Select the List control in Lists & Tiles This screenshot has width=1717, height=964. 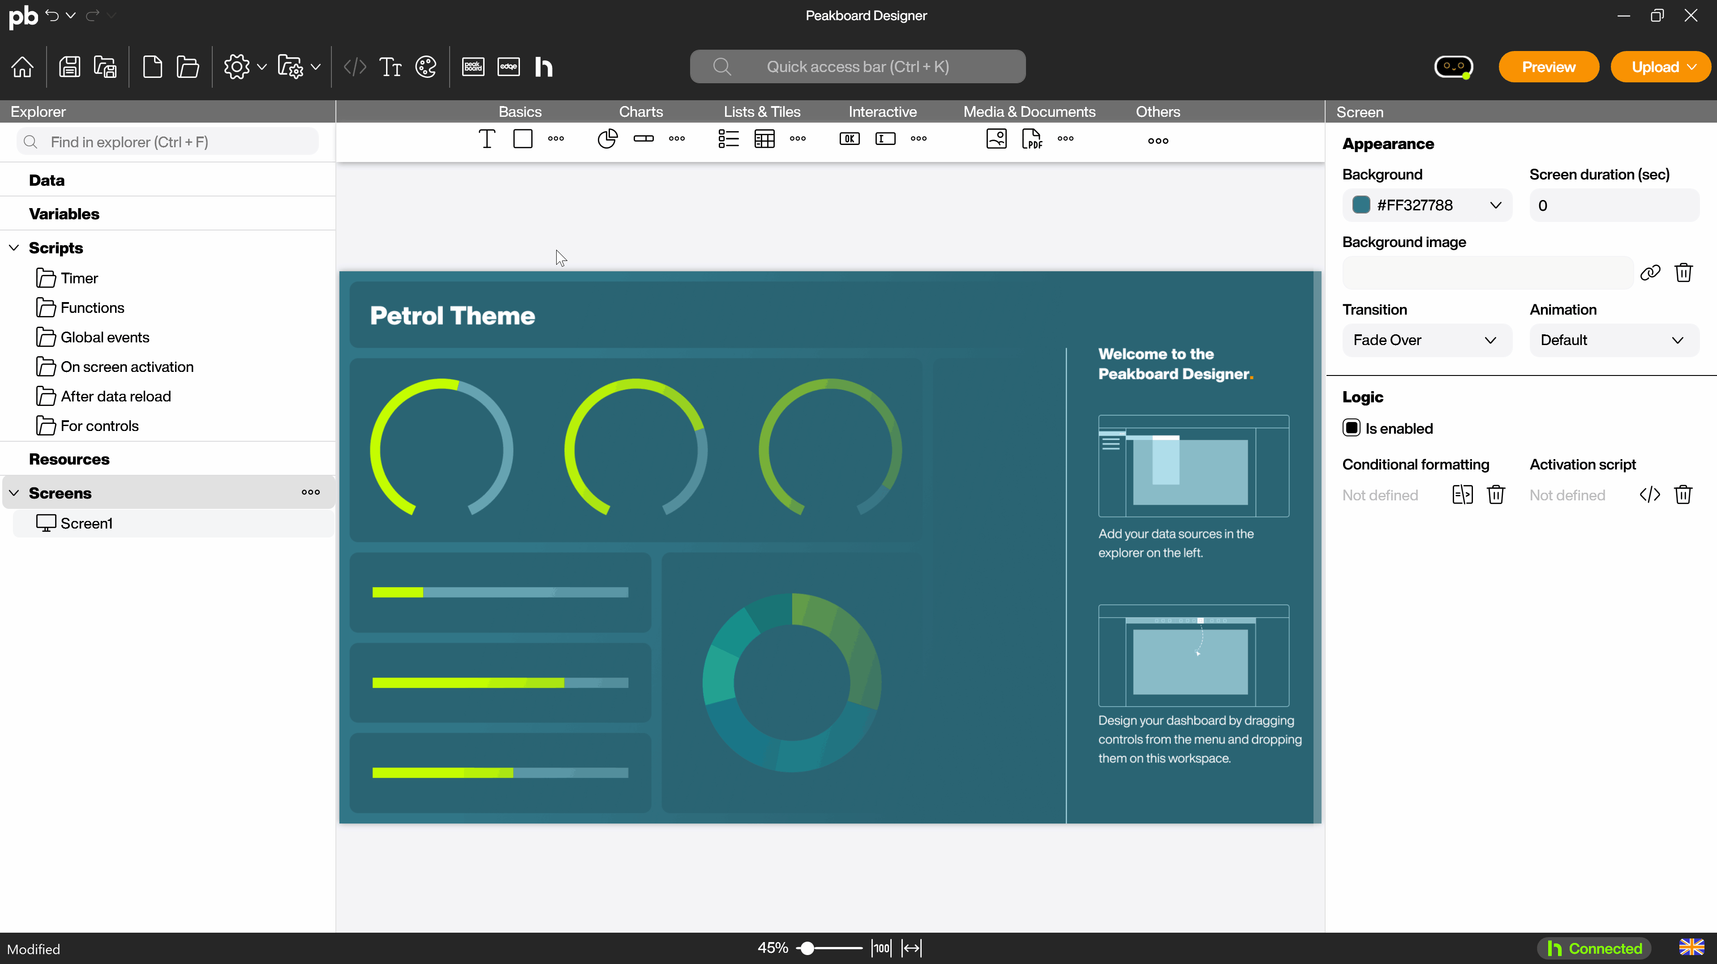(729, 139)
